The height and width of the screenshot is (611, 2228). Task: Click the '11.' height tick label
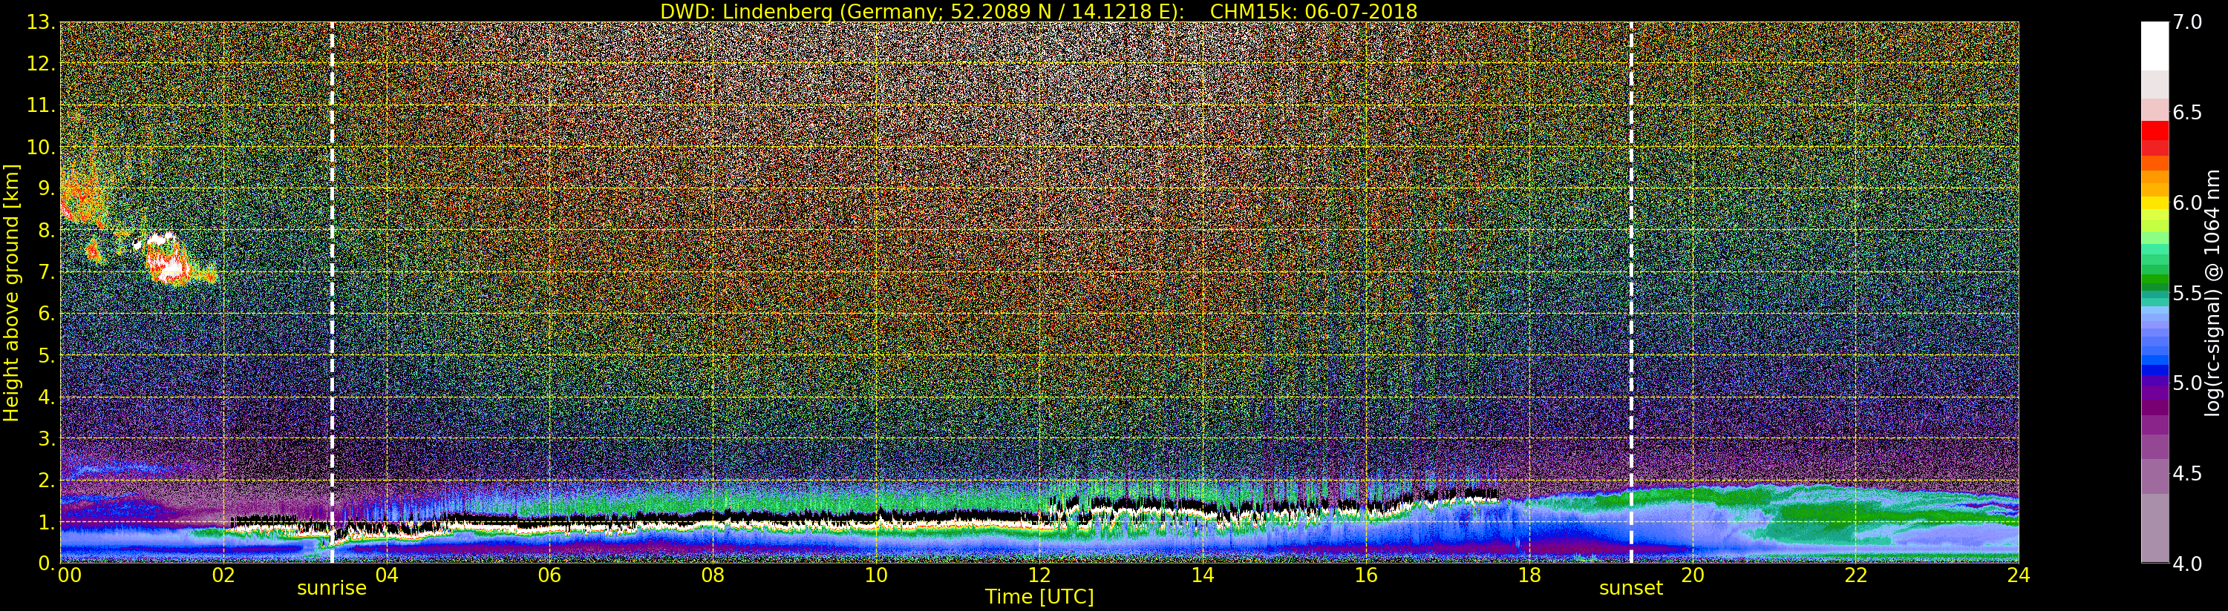[x=41, y=105]
